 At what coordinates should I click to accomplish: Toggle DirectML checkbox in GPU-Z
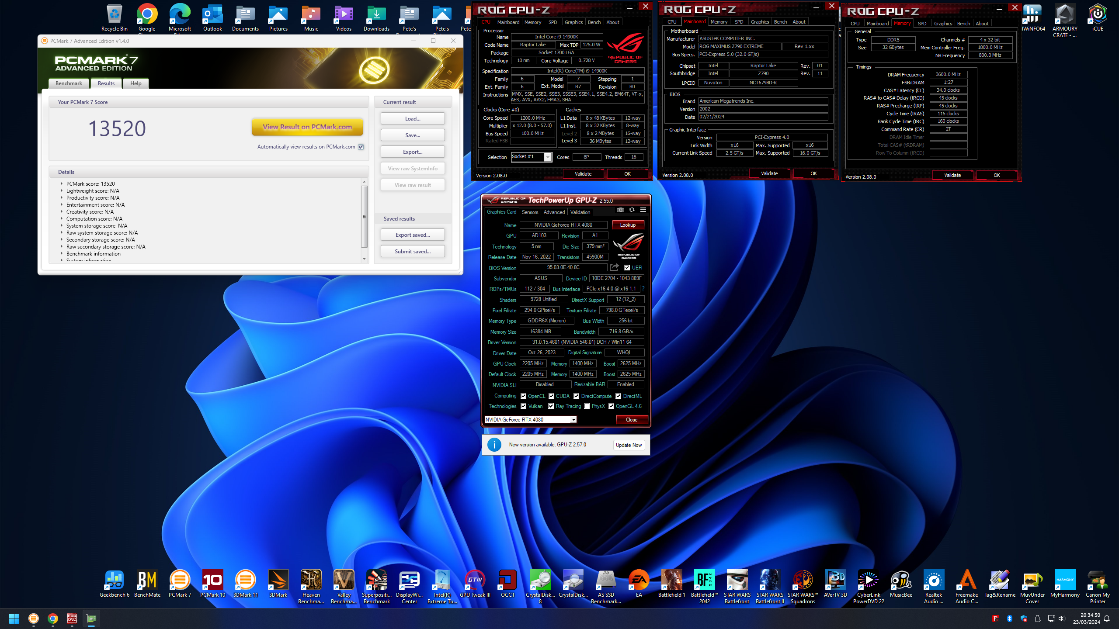619,396
